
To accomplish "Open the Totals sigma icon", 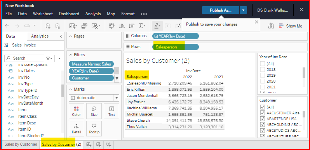I will [142, 26].
